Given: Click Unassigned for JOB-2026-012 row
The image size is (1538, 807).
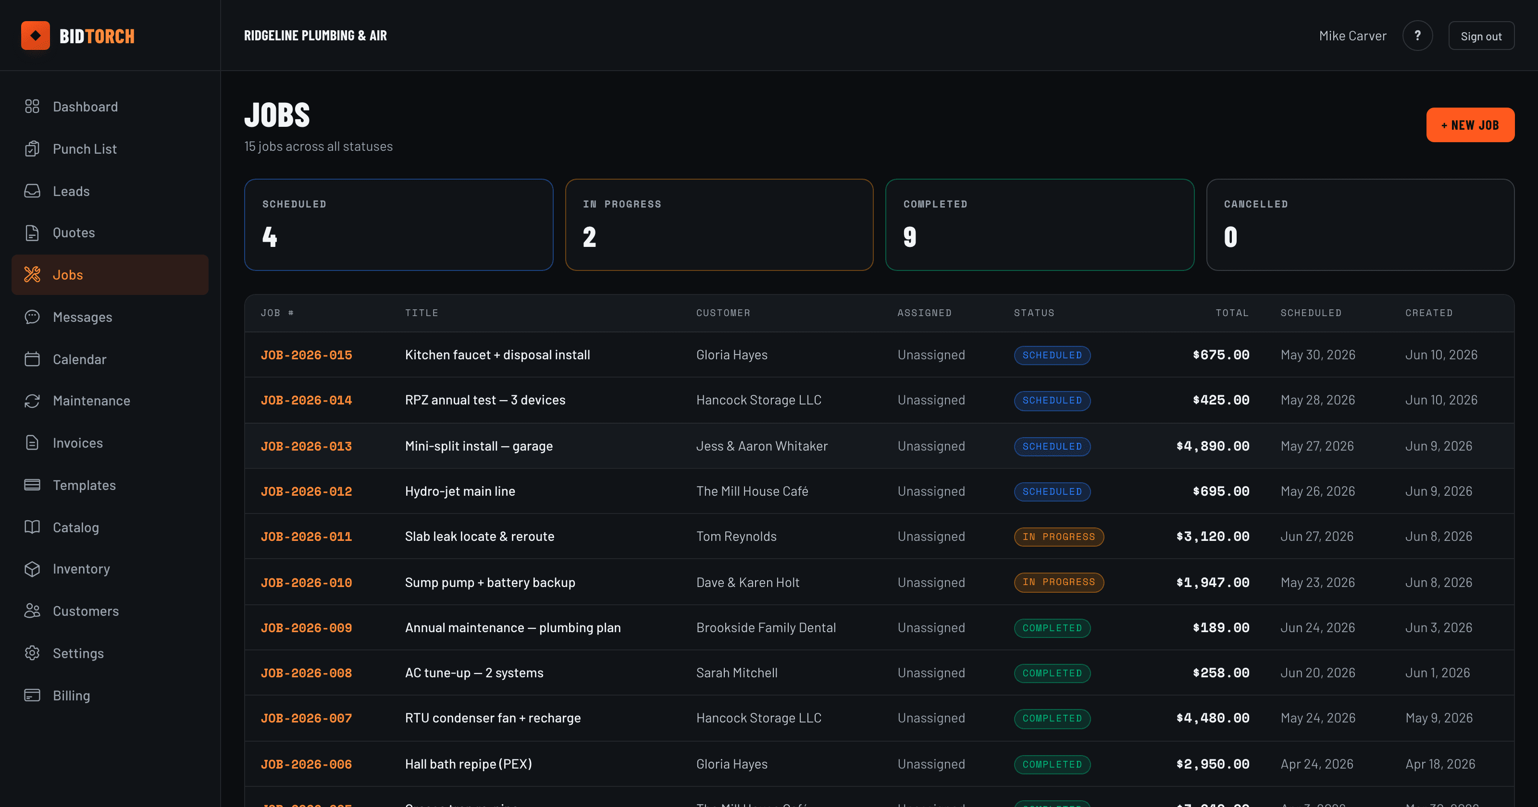Looking at the screenshot, I should coord(931,491).
